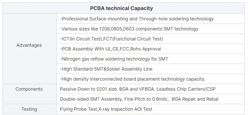Image resolution: width=248 pixels, height=115 pixels.
Task: Click the 'Leadless Chip Carriers/CSP' text
Action: 186,89
